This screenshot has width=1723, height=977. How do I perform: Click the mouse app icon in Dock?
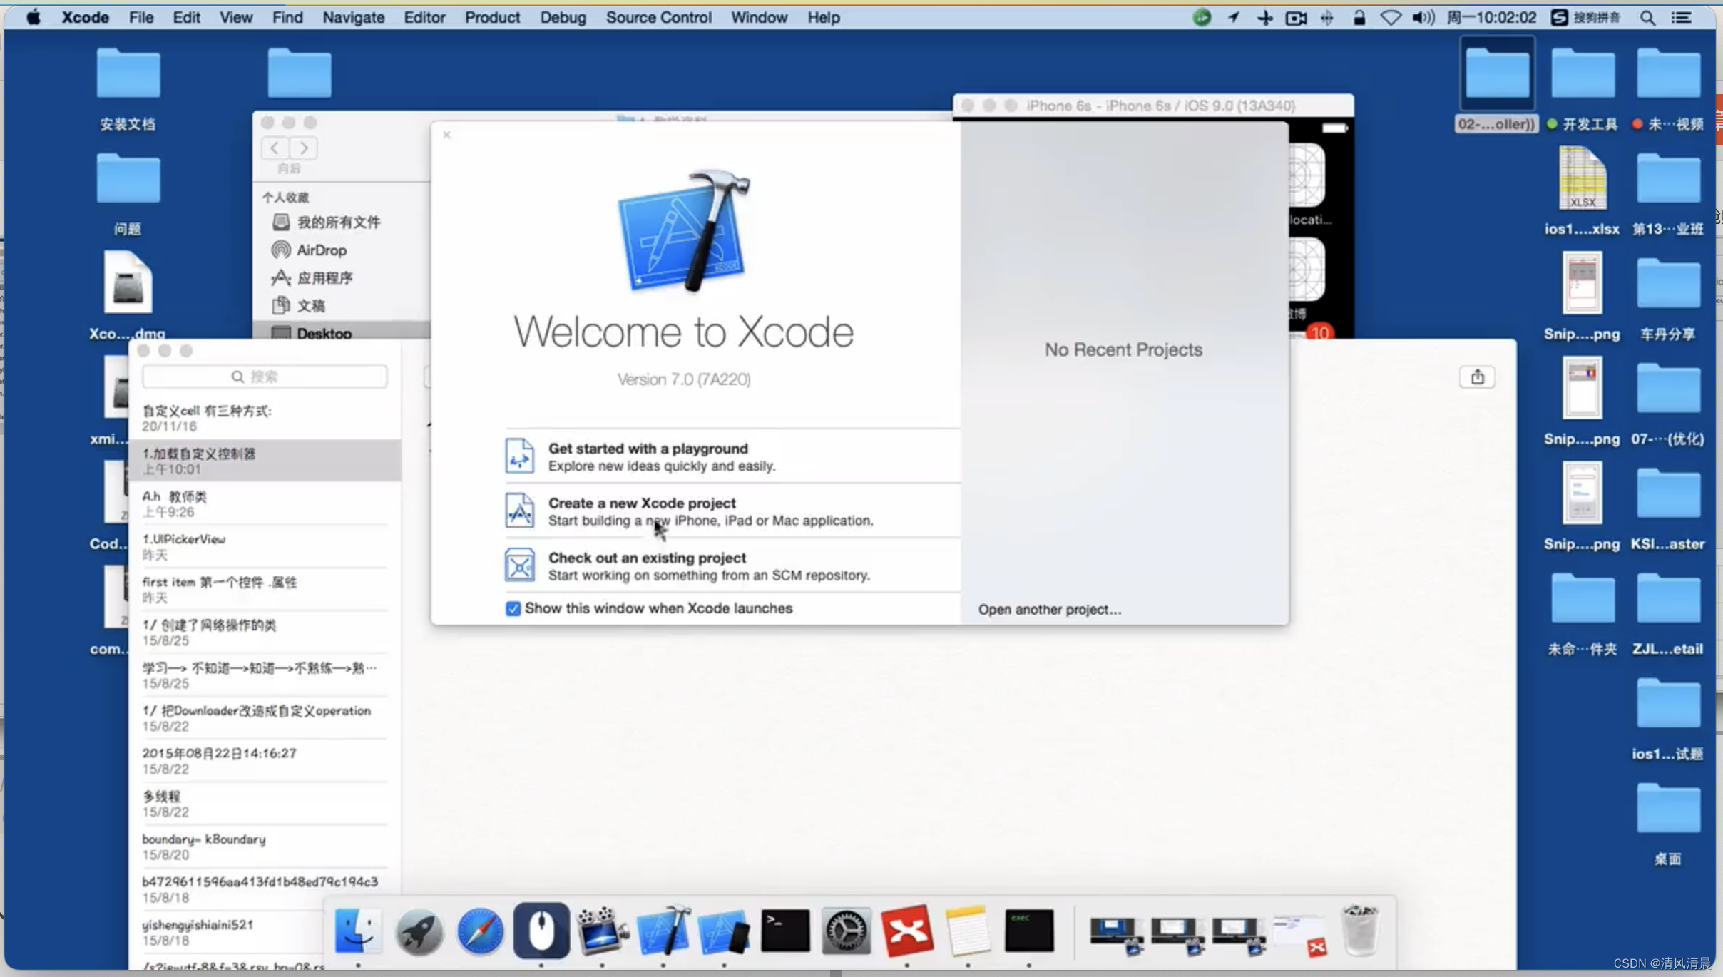coord(541,931)
